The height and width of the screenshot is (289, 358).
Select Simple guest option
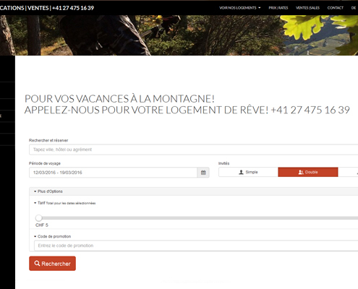click(x=248, y=172)
